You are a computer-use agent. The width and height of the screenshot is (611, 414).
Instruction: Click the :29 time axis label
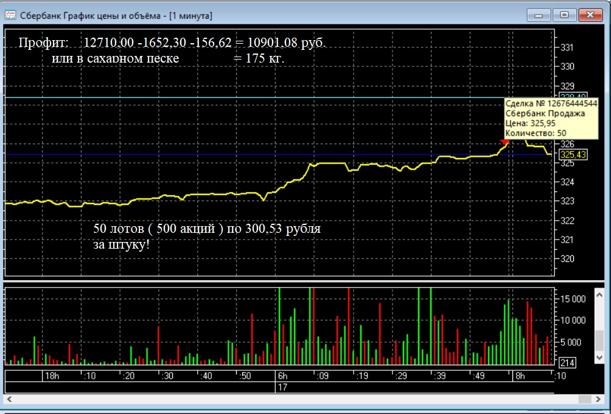[x=401, y=376]
